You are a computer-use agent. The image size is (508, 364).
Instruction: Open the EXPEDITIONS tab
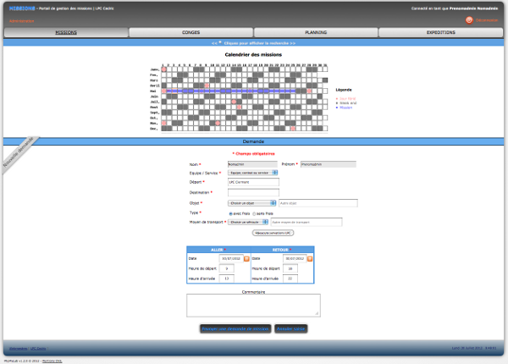[x=440, y=32]
